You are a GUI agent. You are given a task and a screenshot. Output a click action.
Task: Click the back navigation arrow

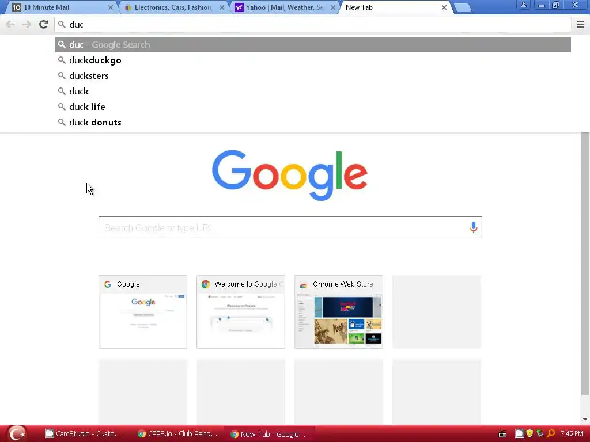[x=10, y=24]
